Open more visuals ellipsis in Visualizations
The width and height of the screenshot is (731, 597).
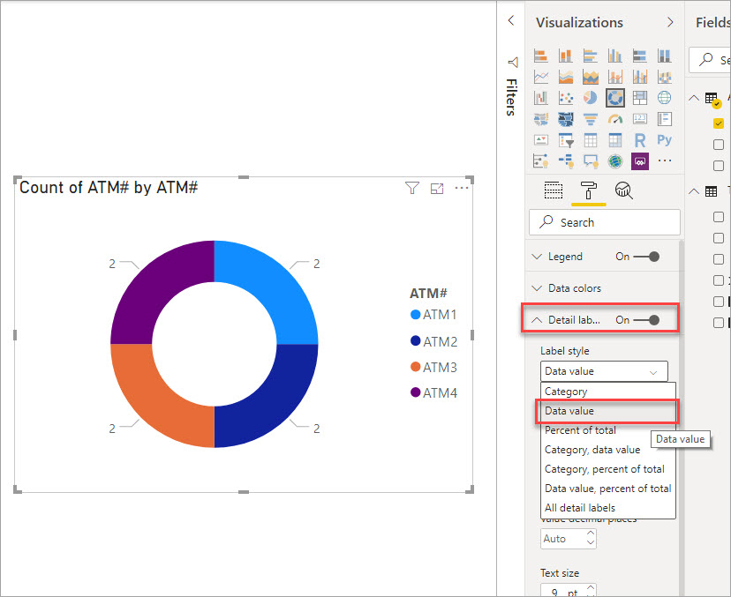pyautogui.click(x=664, y=160)
